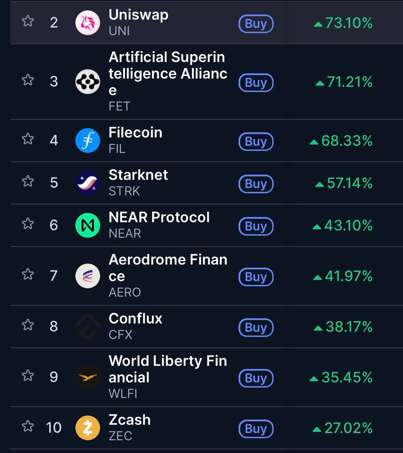The width and height of the screenshot is (403, 453).
Task: Toggle the favorite star for Filecoin
Action: click(28, 139)
